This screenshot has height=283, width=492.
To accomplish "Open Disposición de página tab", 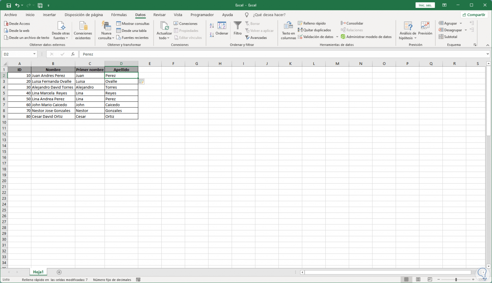I will click(84, 15).
